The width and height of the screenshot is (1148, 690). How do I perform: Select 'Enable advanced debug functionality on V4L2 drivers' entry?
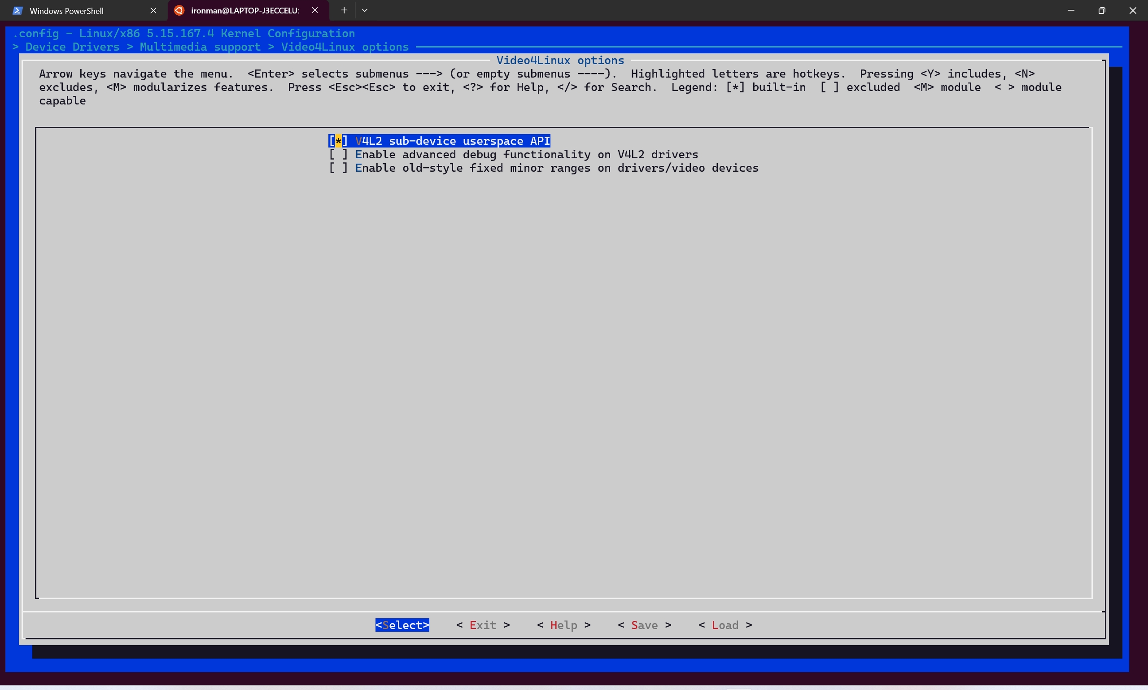coord(527,154)
